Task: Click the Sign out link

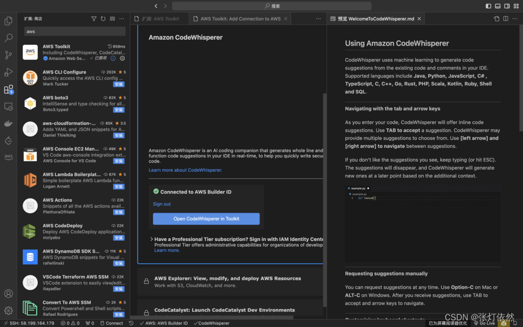Action: 162,204
